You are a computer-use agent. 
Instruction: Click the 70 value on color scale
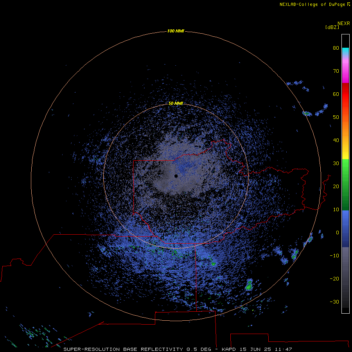pyautogui.click(x=336, y=71)
